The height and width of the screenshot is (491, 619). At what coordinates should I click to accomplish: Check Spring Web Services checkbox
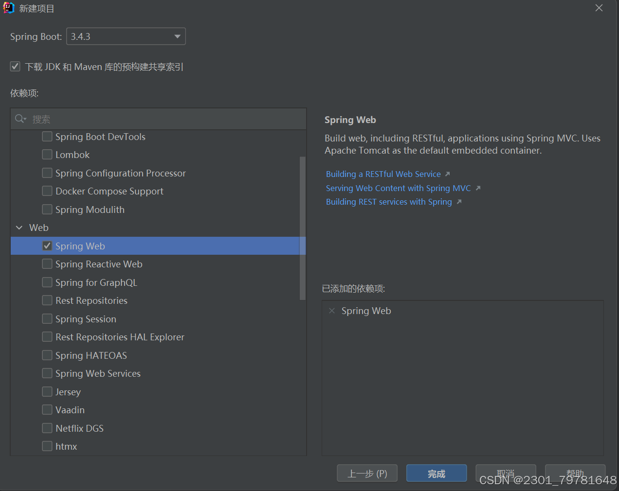click(47, 373)
